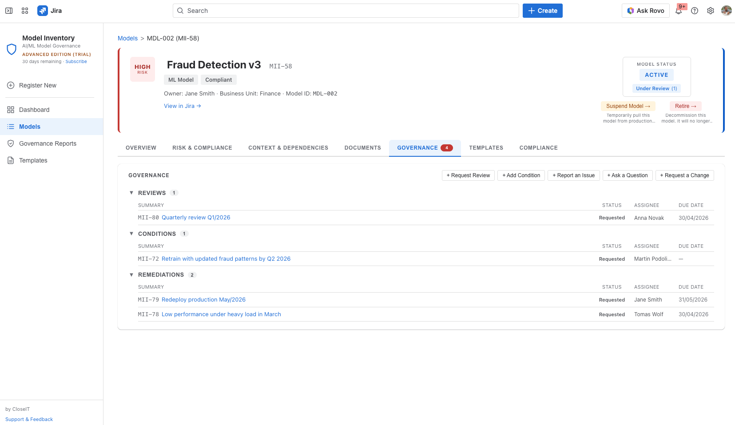The height and width of the screenshot is (425, 735).
Task: Open Dashboard from the sidebar
Action: (34, 110)
